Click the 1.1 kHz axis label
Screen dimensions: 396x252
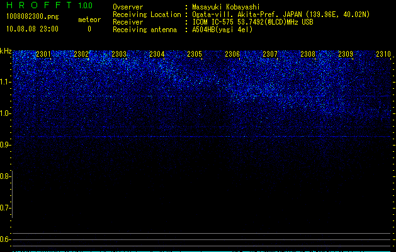(5, 82)
